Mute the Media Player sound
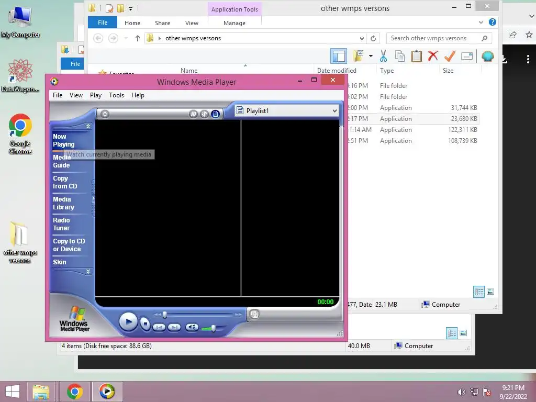 (x=192, y=328)
